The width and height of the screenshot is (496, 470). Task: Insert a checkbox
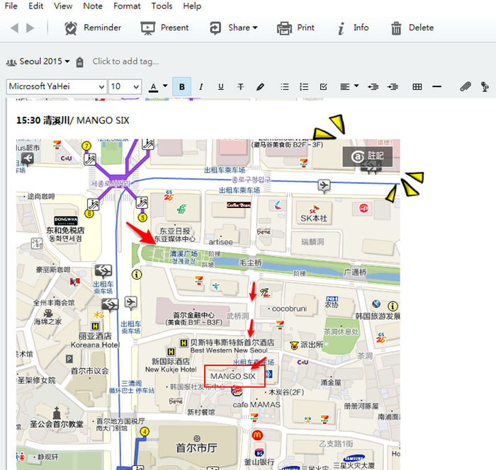[x=323, y=86]
